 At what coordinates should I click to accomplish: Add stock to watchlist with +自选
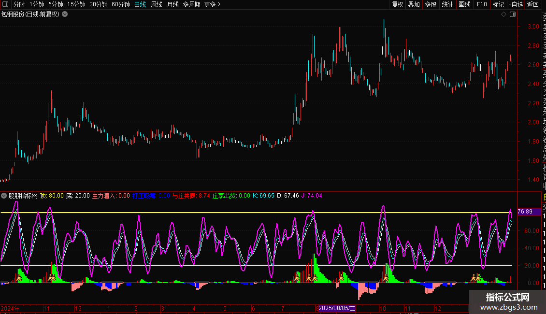click(516, 4)
